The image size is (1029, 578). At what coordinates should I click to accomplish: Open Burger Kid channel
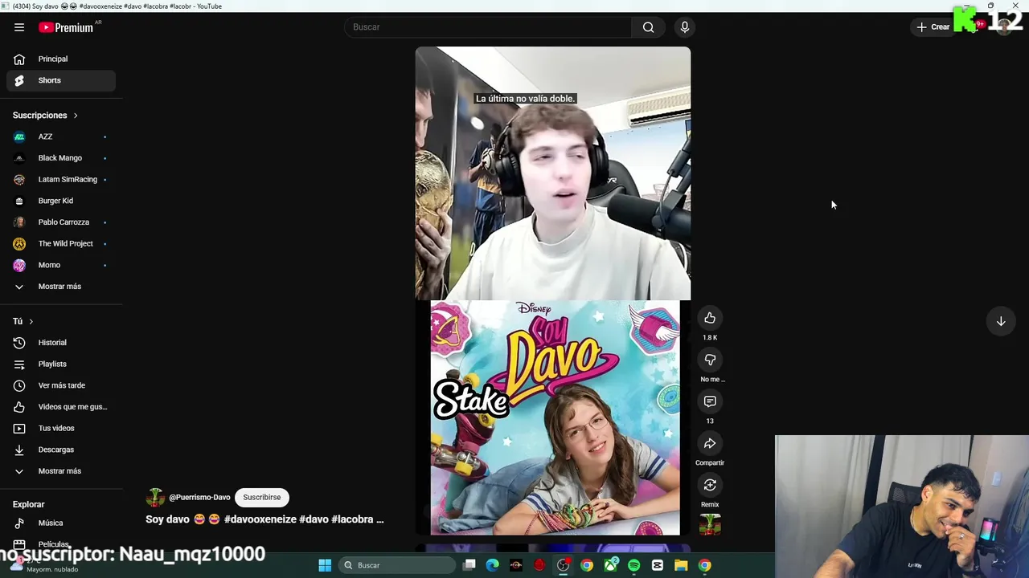click(61, 201)
